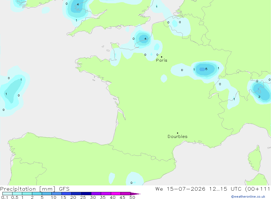Pick the 20–25 dark blue legend swatch
Viewport: 271px width, 199px height.
click(76, 194)
